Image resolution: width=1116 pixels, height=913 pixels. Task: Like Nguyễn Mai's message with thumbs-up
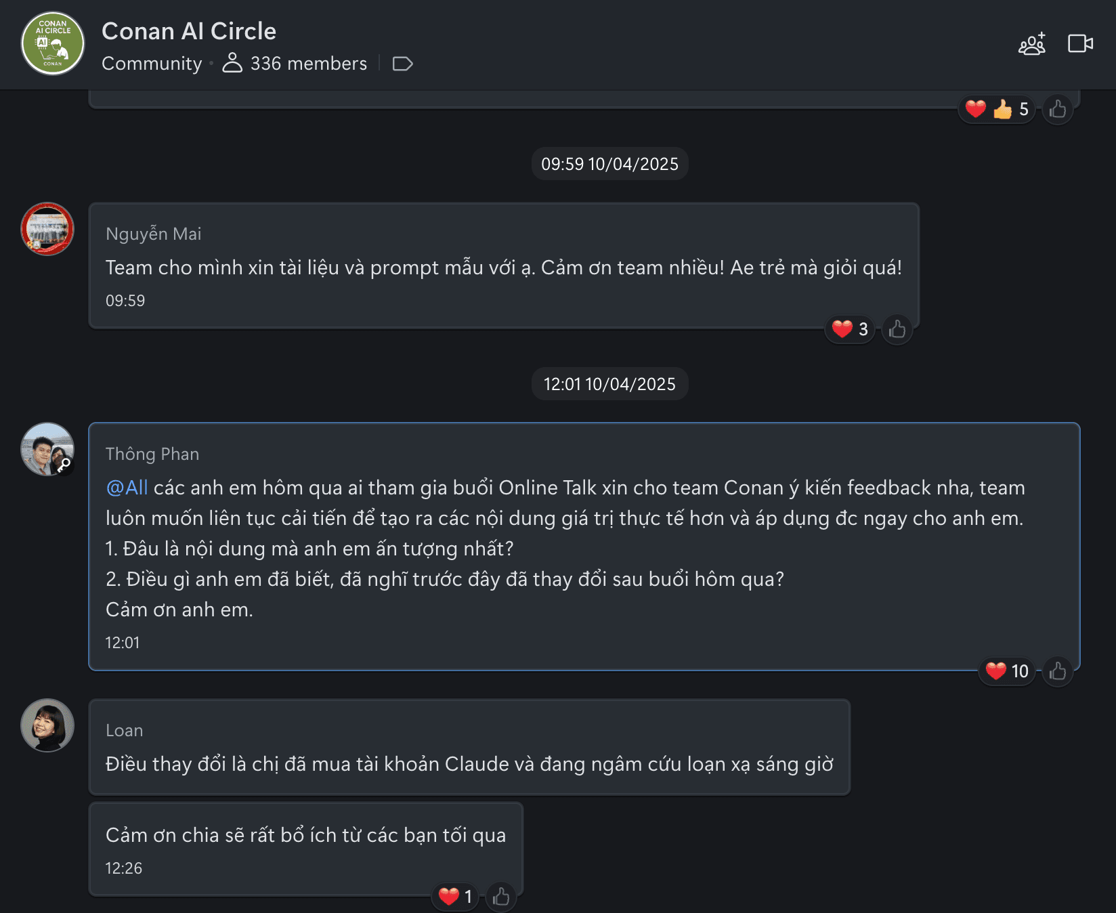coord(897,329)
